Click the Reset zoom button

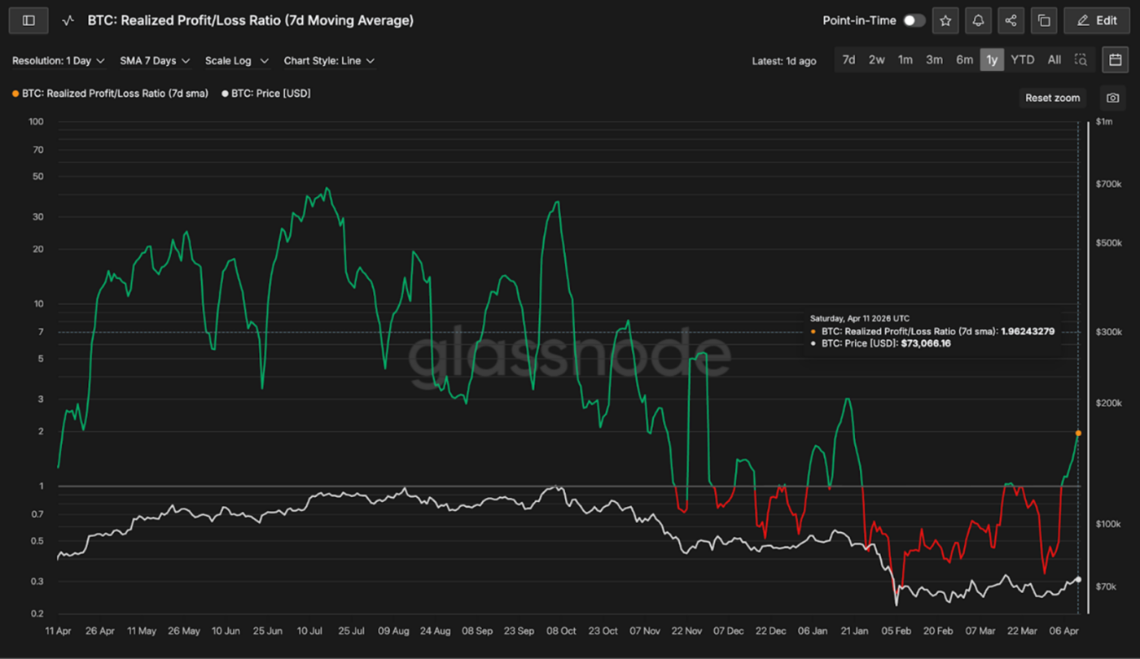click(x=1052, y=98)
